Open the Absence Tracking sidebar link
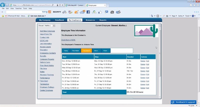Viewport: 200px width, 107px height. [46, 75]
